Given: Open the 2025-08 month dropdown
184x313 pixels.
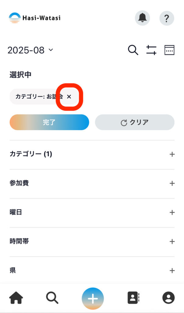Looking at the screenshot, I should pos(30,50).
